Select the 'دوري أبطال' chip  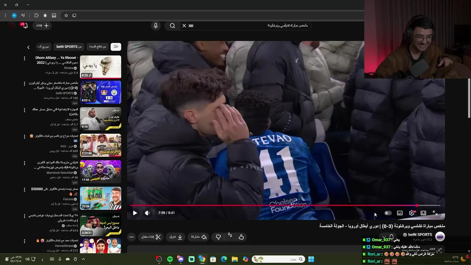[x=44, y=47]
